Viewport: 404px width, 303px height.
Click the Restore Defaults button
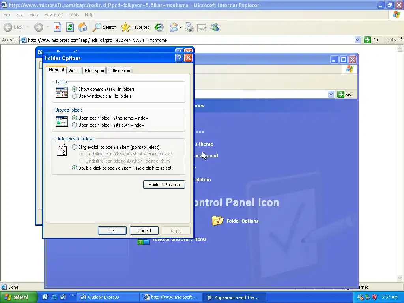click(164, 185)
